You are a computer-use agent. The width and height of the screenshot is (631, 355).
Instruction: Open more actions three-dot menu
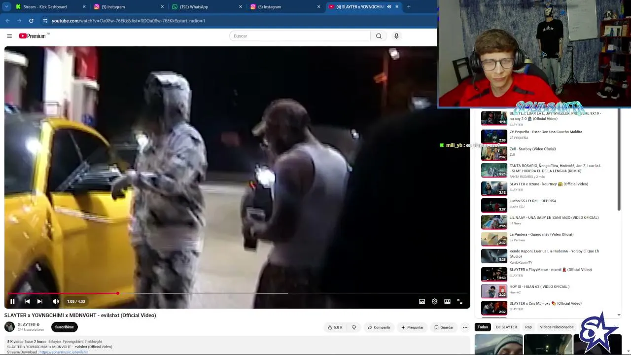pos(465,327)
